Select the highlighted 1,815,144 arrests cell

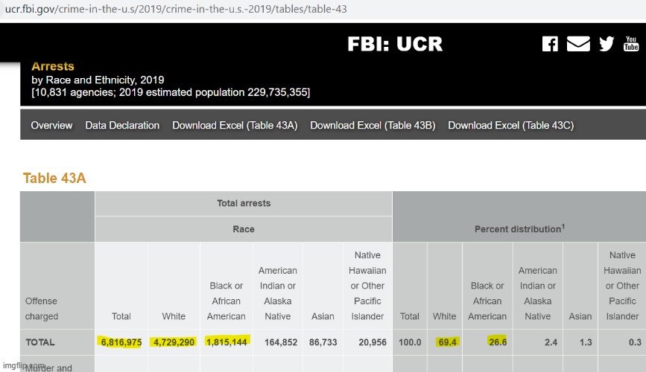click(227, 341)
